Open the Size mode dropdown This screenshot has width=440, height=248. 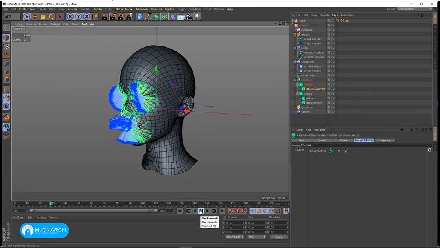coord(257,237)
